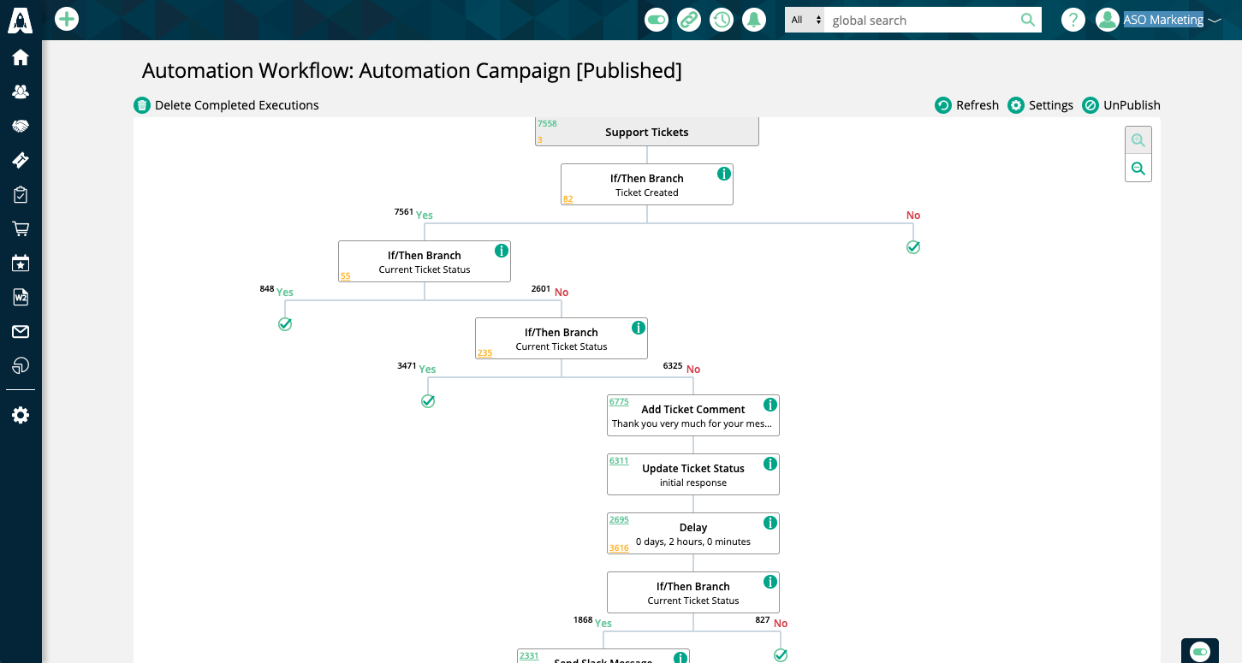Click the checkmark under the 3471 Yes branch

point(428,401)
